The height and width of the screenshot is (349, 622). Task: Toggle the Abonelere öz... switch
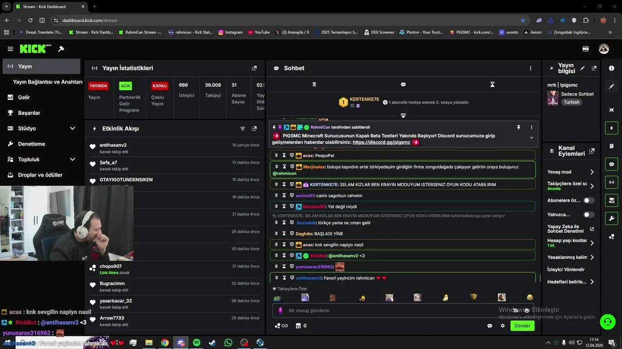pyautogui.click(x=588, y=200)
